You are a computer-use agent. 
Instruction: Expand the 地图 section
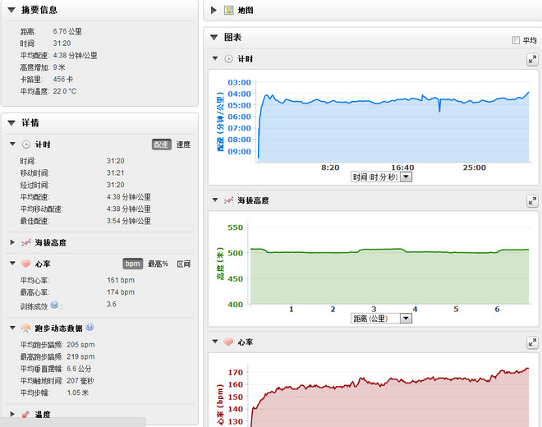(x=214, y=11)
